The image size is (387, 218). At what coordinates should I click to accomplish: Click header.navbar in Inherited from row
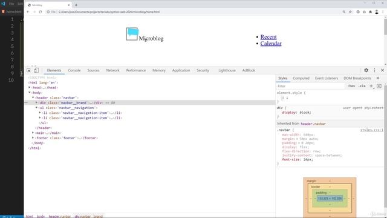point(313,124)
